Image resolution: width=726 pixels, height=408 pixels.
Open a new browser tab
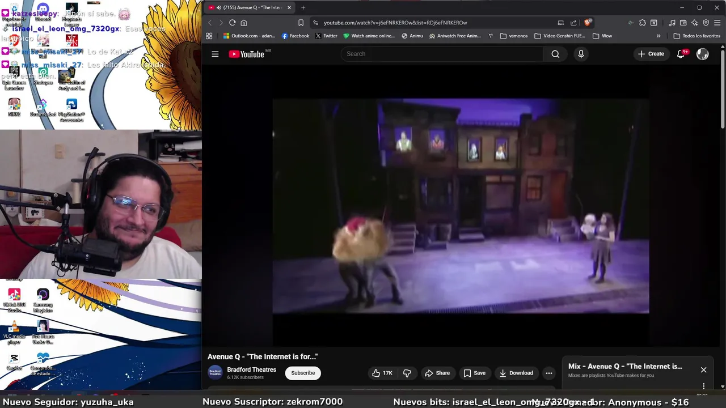tap(303, 7)
